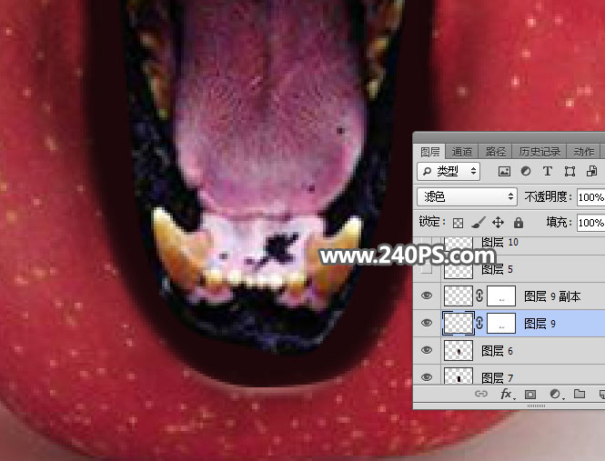This screenshot has width=605, height=461.
Task: Filter for adjustment layers icon
Action: [x=526, y=171]
